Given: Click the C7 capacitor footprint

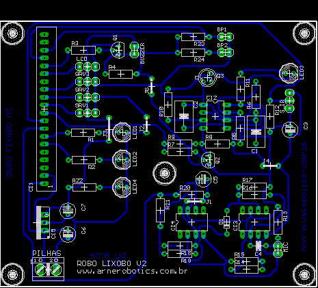Looking at the screenshot, I should 68,210.
